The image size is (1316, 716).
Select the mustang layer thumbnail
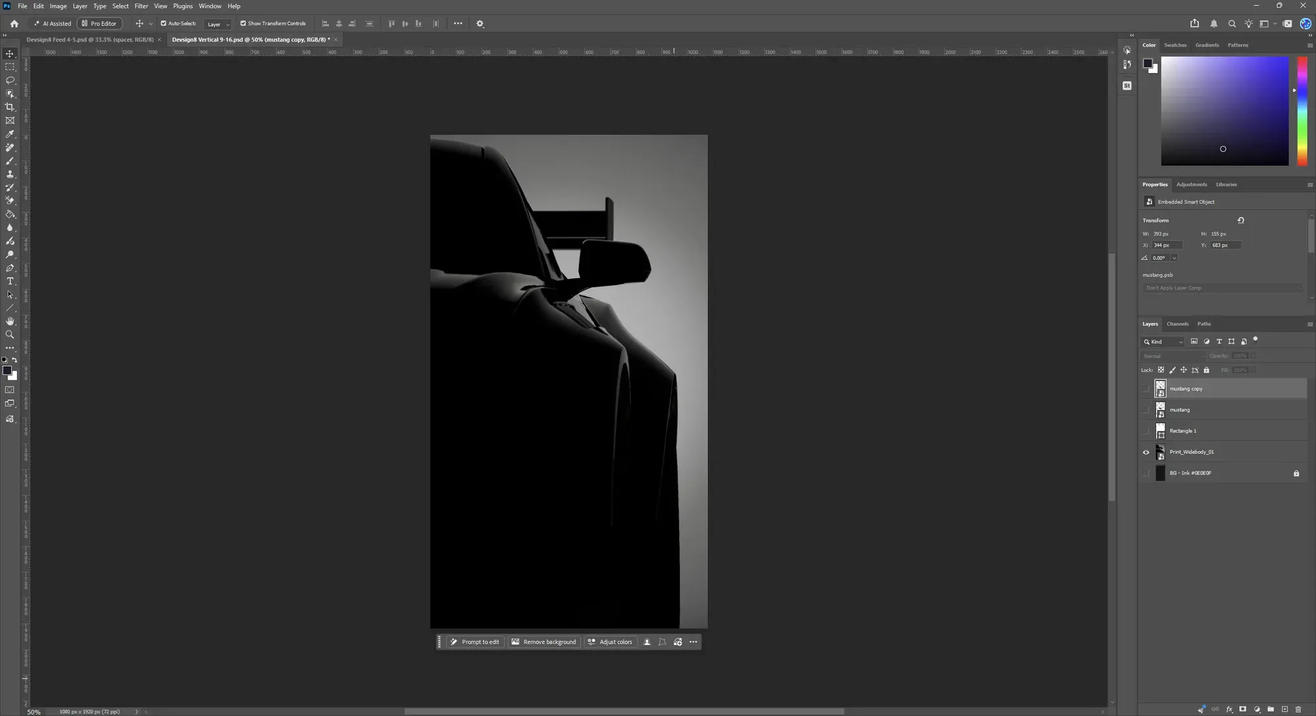point(1160,410)
